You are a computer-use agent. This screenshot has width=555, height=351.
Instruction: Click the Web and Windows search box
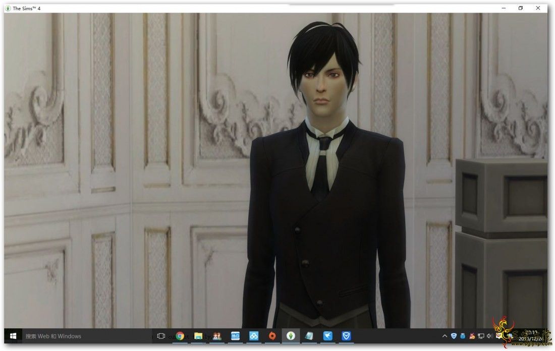(x=87, y=336)
